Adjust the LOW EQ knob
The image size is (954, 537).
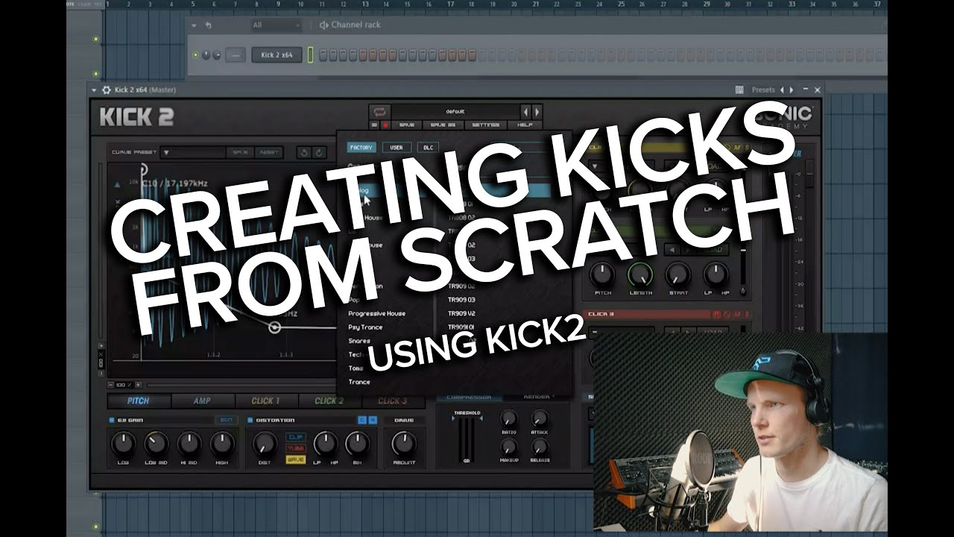123,444
